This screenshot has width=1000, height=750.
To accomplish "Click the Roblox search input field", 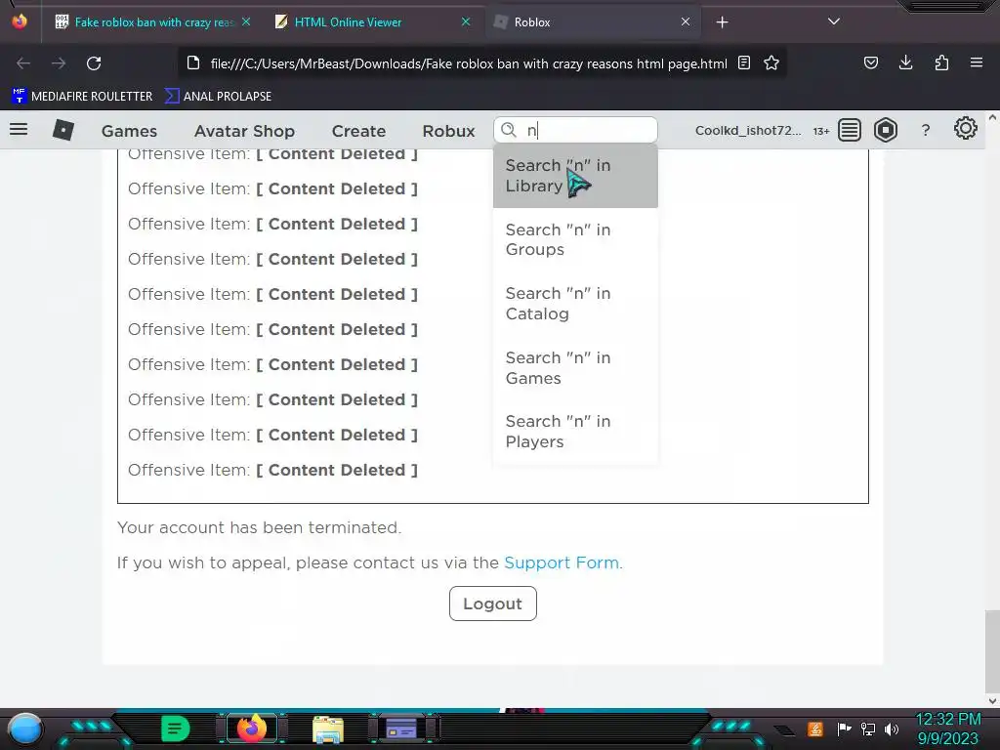I will click(575, 130).
